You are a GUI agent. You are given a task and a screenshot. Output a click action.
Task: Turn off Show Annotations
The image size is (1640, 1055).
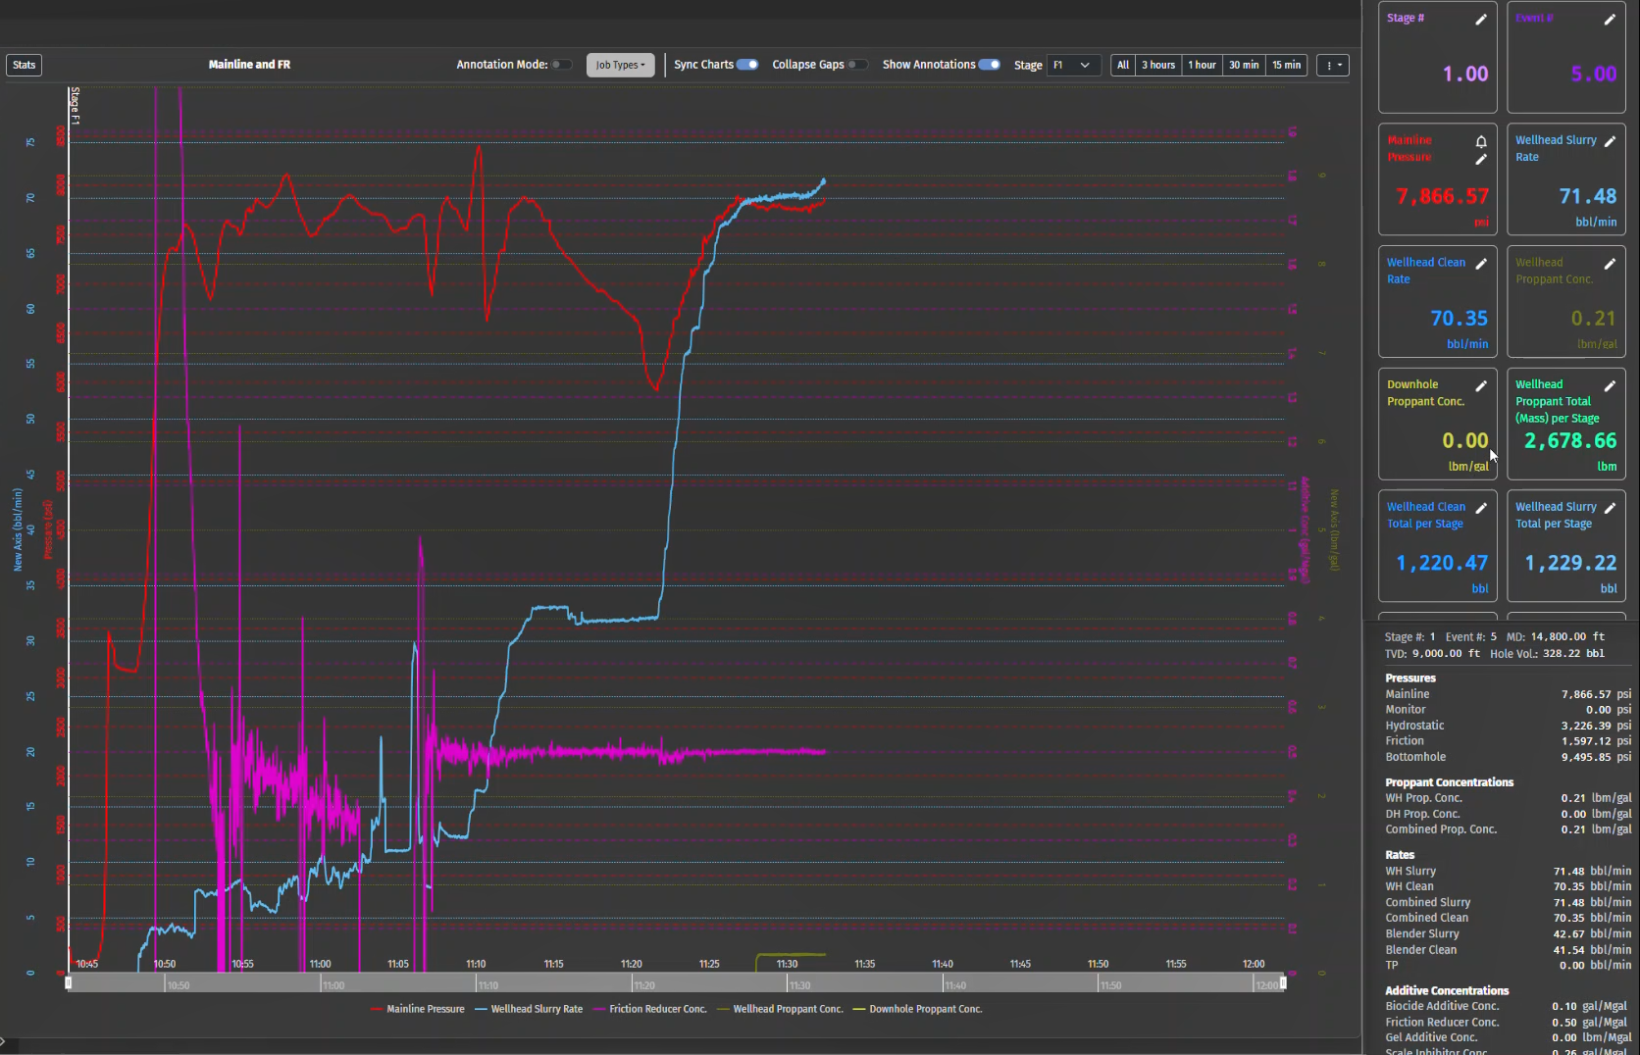pyautogui.click(x=990, y=64)
